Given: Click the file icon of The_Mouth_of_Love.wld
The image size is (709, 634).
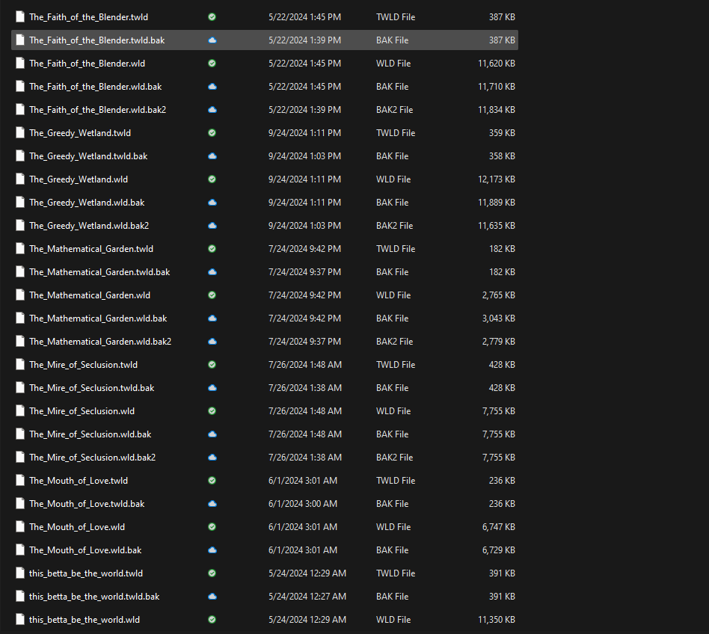Looking at the screenshot, I should 20,527.
